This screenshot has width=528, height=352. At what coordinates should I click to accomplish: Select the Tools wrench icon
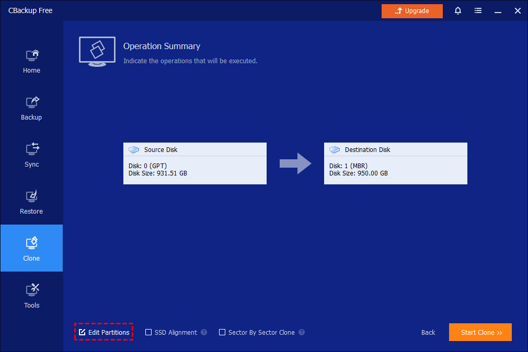pyautogui.click(x=32, y=290)
